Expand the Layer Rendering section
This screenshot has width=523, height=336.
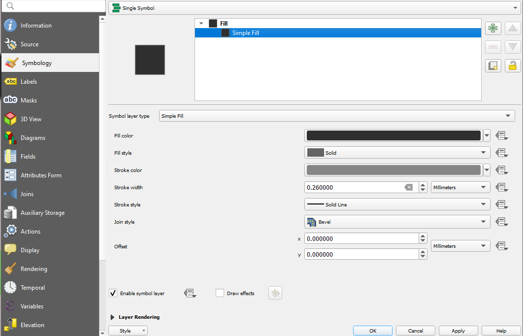click(x=112, y=317)
